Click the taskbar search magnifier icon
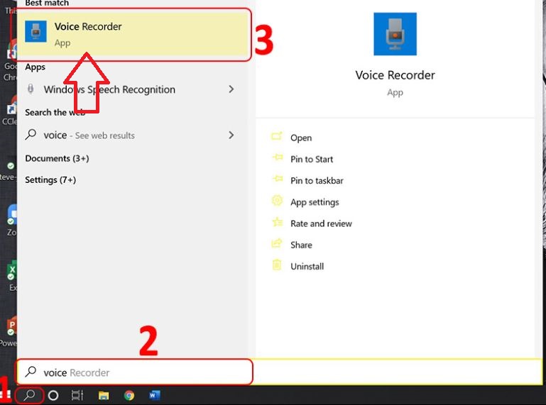This screenshot has width=546, height=405. 30,395
